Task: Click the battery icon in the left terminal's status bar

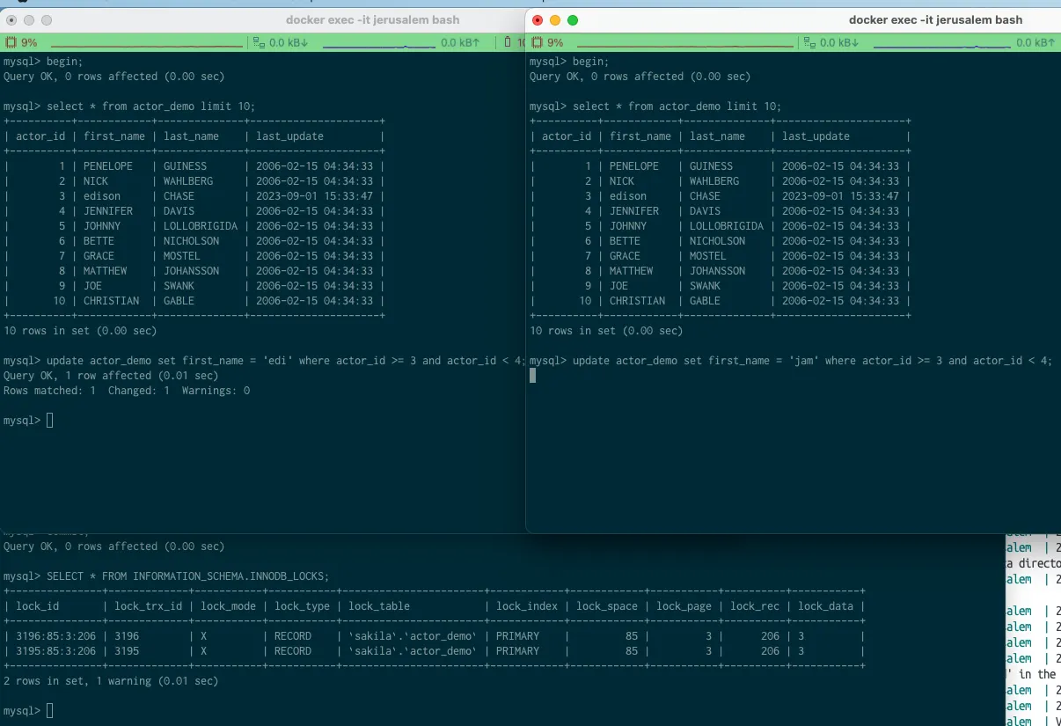Action: coord(509,42)
